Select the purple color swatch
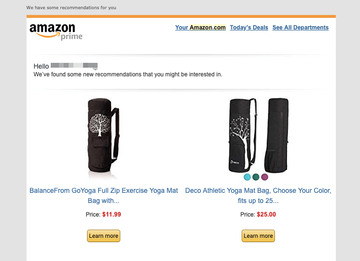The image size is (360, 261). click(x=264, y=177)
